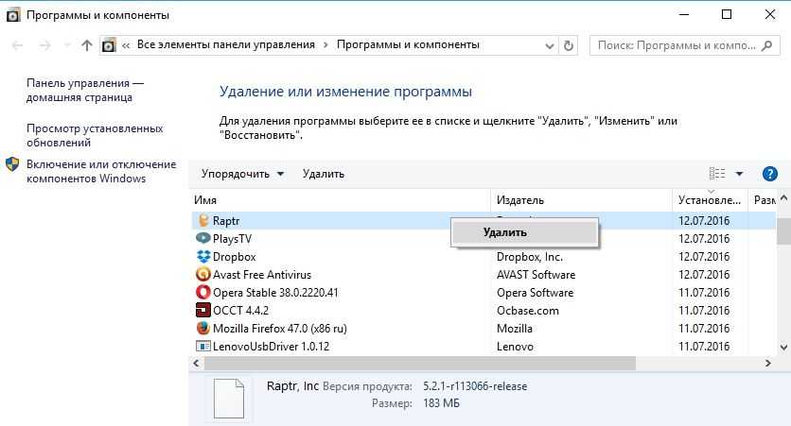Click publisher Ocbase.com cell
Screen dimensions: 791x426
tap(528, 310)
